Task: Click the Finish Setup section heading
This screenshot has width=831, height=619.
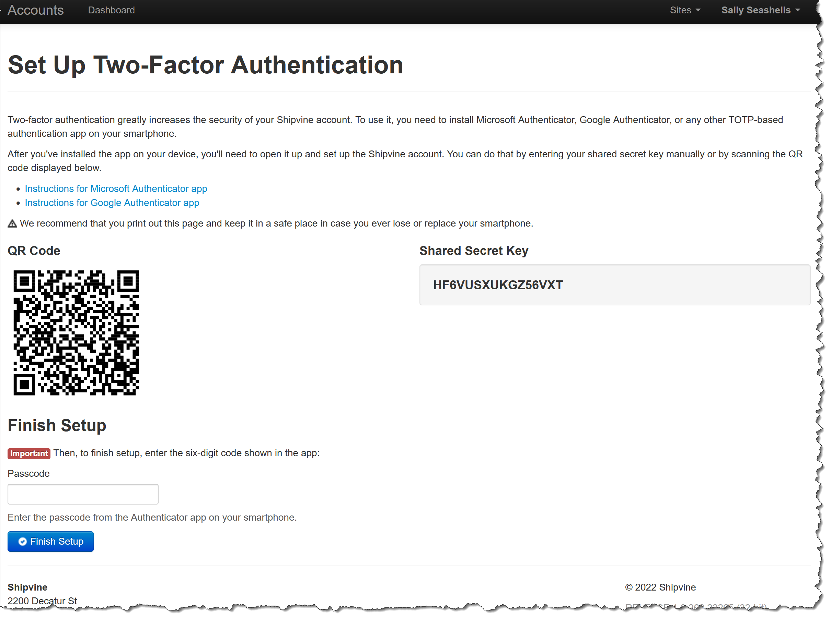Action: 57,426
